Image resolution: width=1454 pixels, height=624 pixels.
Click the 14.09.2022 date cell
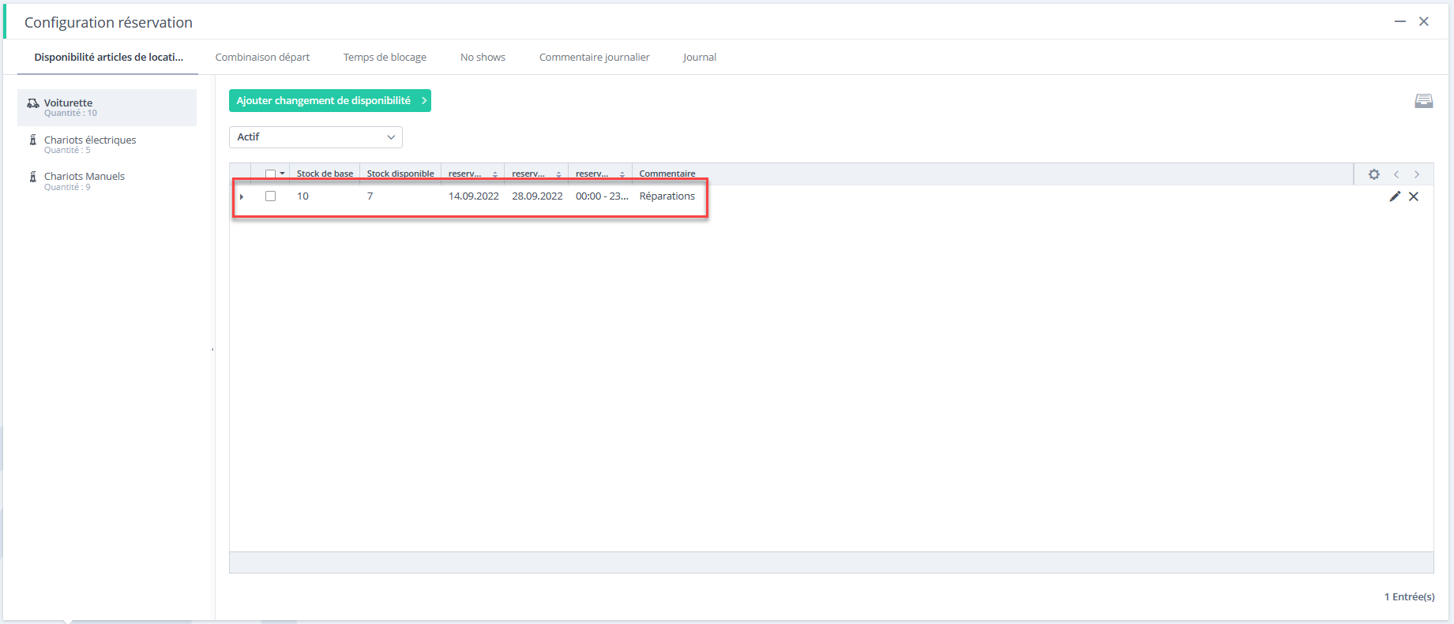(474, 196)
